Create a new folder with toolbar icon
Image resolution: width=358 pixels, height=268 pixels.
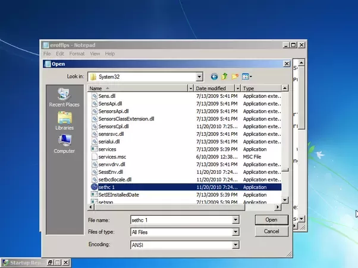pyautogui.click(x=235, y=76)
